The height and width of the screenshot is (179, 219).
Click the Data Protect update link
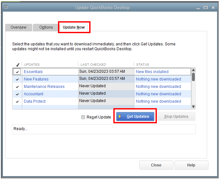[35, 101]
